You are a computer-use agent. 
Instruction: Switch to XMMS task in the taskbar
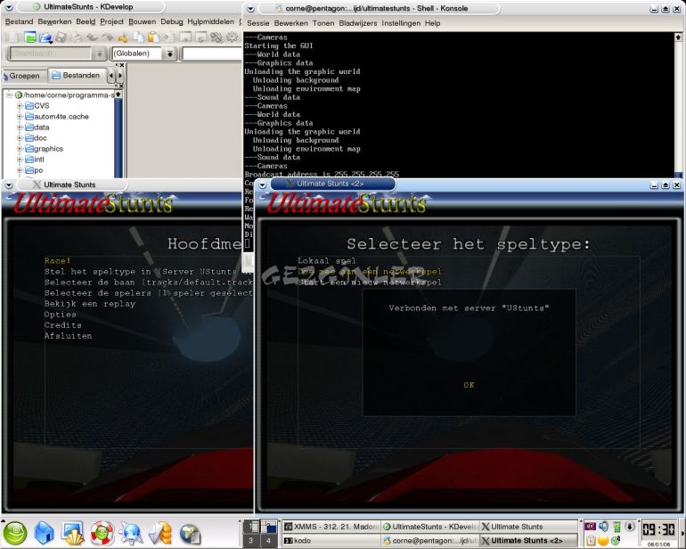331,526
